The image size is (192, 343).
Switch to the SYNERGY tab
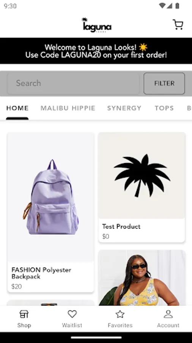coord(124,108)
